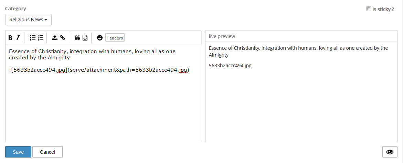Click 5633b2accc494.jpg in live preview
This screenshot has width=403, height=163.
pyautogui.click(x=230, y=65)
